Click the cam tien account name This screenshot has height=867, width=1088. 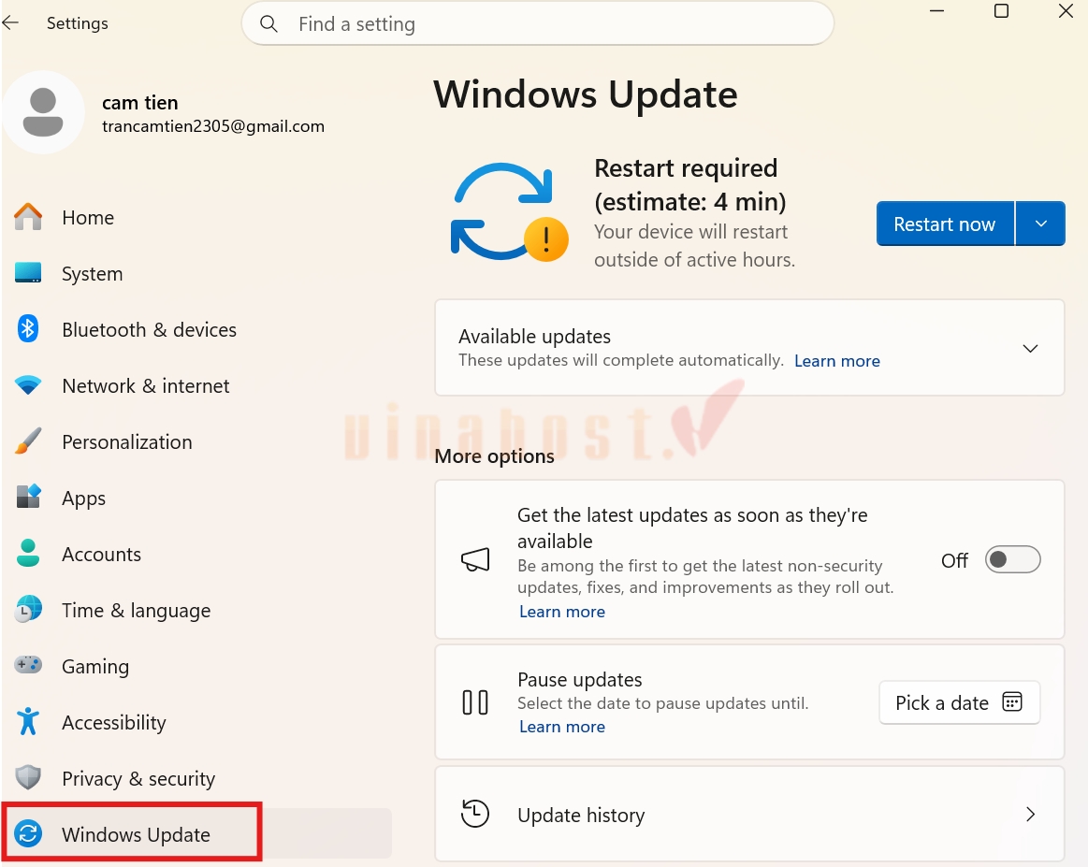tap(140, 103)
